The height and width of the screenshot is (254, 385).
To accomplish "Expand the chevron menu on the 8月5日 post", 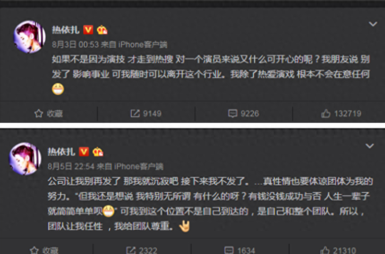I will coord(370,146).
